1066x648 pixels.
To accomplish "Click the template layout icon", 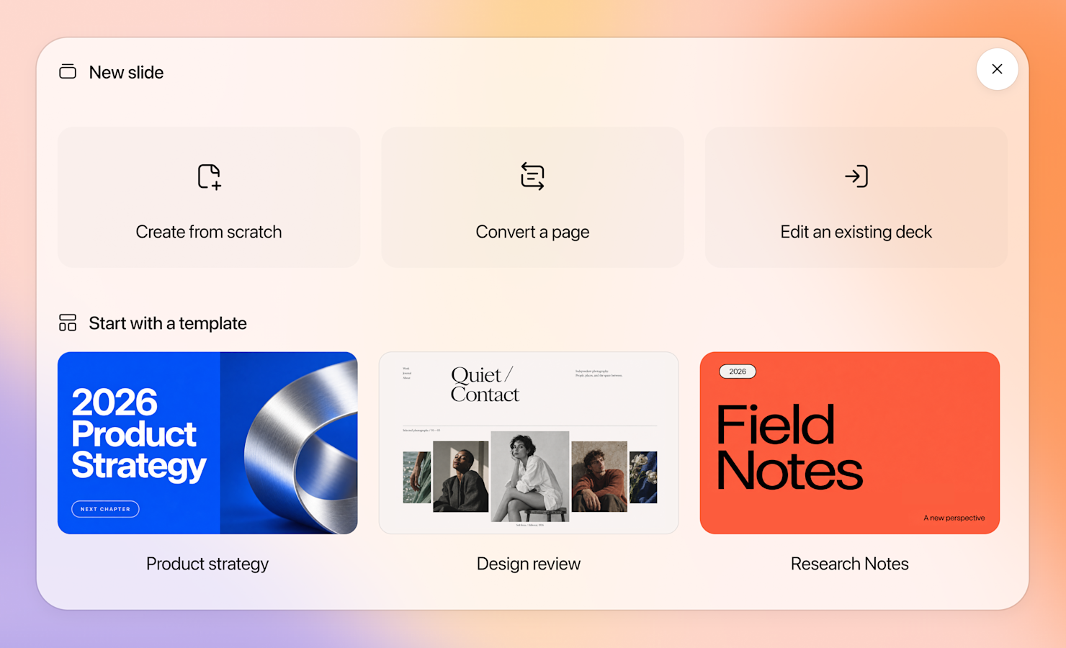I will point(68,323).
